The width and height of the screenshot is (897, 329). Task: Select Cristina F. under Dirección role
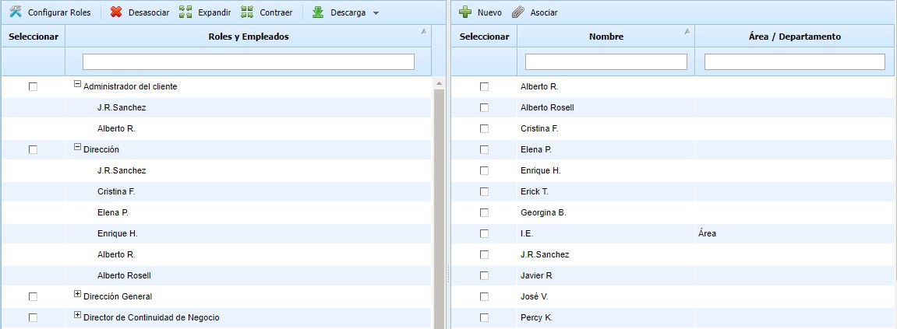115,191
